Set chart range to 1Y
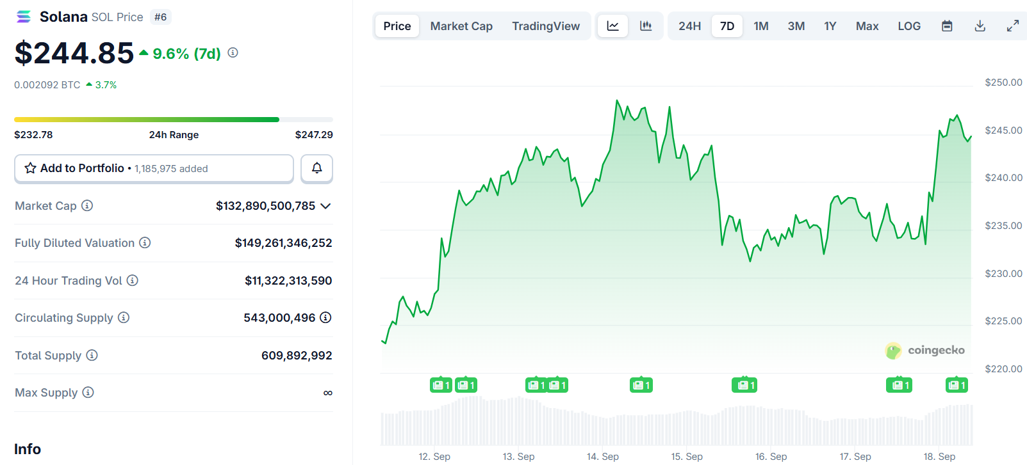This screenshot has width=1027, height=465. [830, 26]
